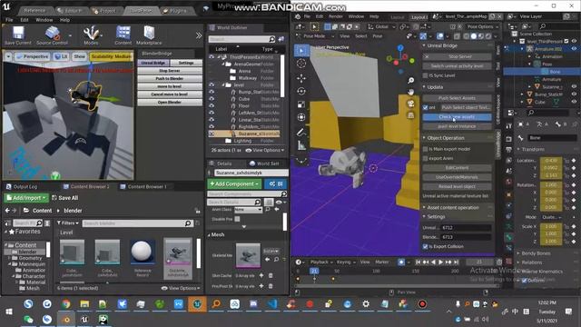Open Modes tool in Unreal toolbar
This screenshot has height=327, width=581.
[x=91, y=35]
